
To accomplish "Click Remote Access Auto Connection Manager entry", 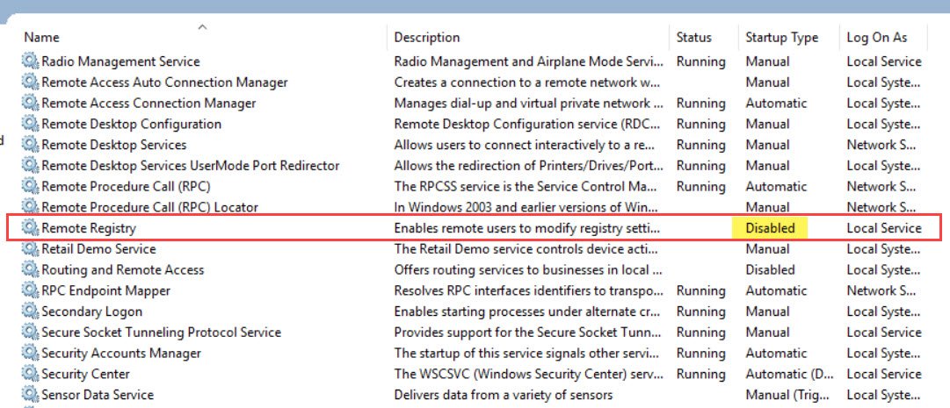I will click(x=164, y=82).
